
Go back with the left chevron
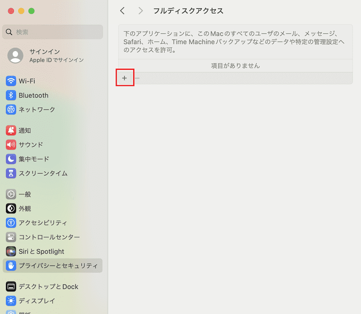point(122,11)
